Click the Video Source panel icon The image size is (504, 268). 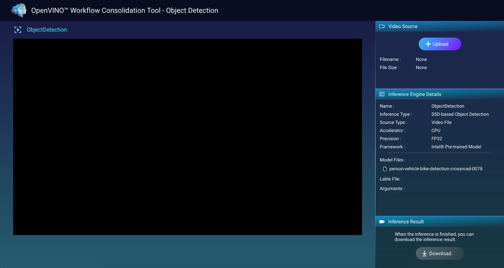click(382, 26)
